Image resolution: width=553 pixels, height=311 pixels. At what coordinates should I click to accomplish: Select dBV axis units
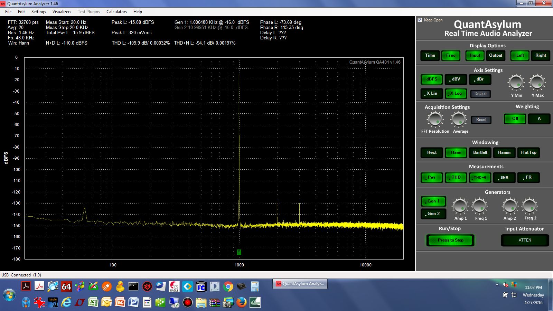[x=456, y=79]
